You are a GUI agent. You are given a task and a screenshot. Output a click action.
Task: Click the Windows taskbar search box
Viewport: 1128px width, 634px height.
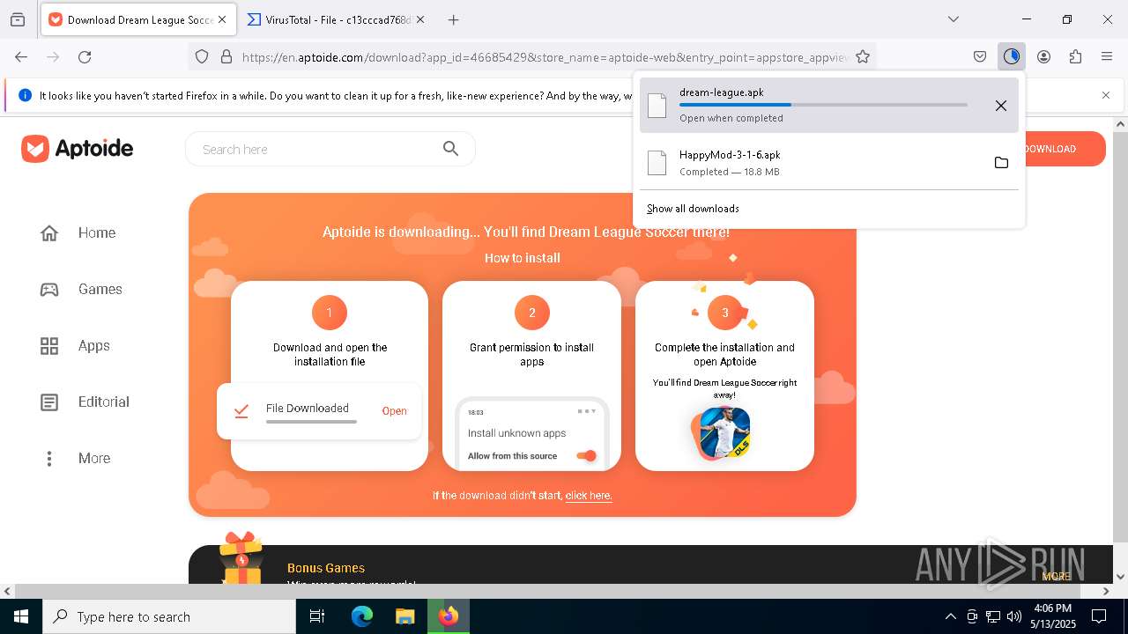click(169, 616)
